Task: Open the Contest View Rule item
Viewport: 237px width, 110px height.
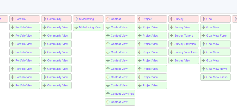Action: (122, 94)
